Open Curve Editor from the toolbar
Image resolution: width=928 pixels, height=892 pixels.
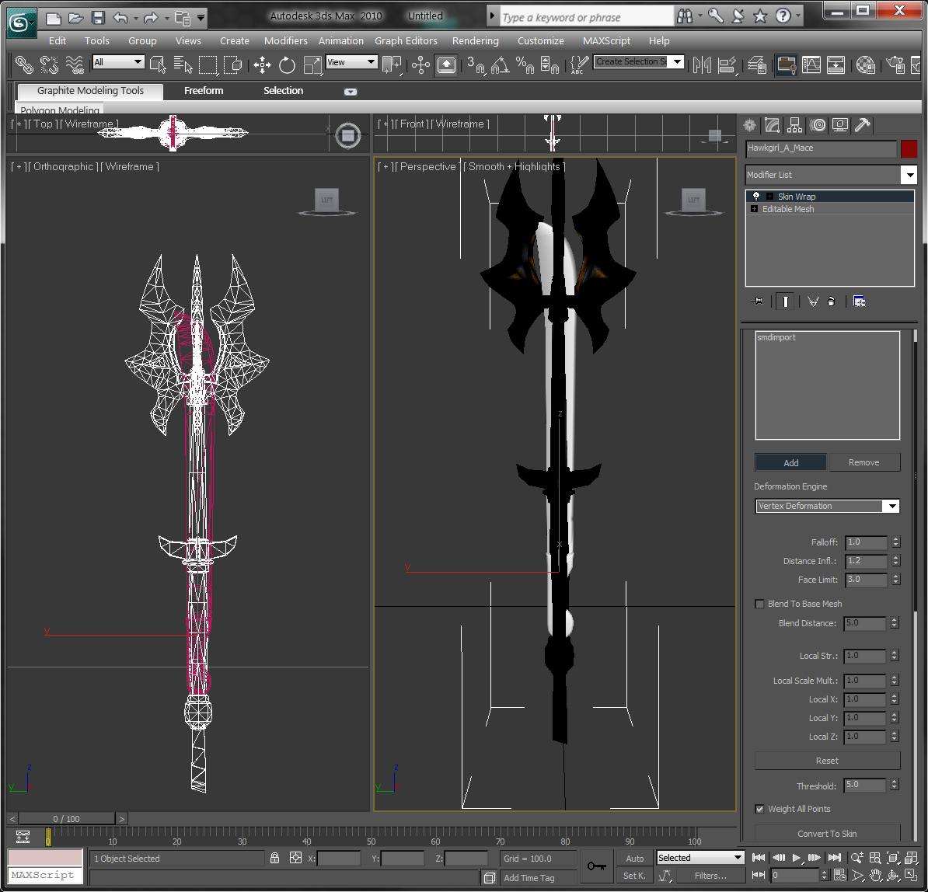coord(811,64)
